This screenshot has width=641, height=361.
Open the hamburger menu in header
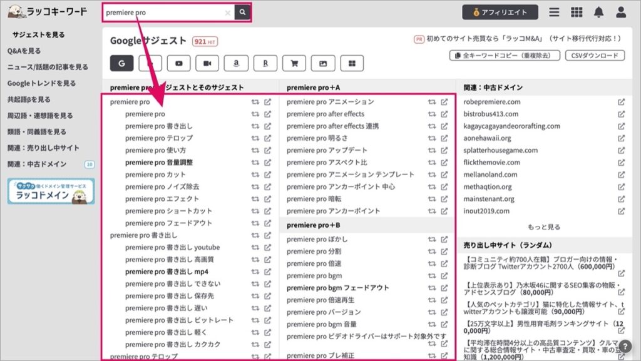tap(554, 13)
